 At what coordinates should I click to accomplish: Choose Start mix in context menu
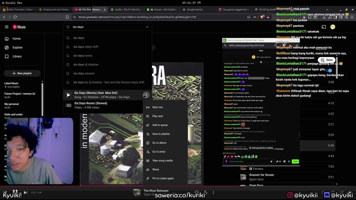[x=165, y=107]
